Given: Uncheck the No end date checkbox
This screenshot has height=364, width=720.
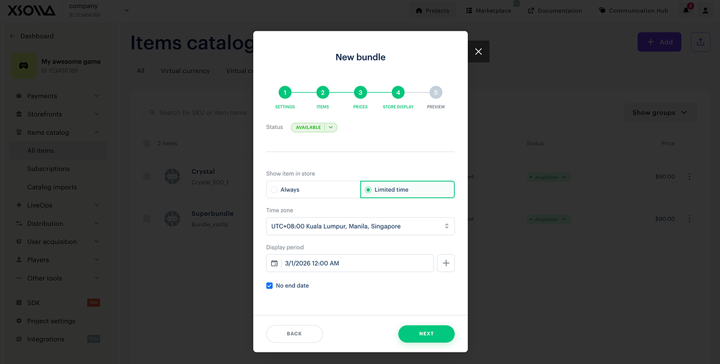Looking at the screenshot, I should [269, 285].
